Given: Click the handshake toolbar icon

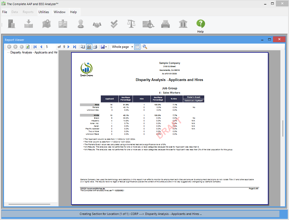Looking at the screenshot, I should pyautogui.click(x=97, y=25).
